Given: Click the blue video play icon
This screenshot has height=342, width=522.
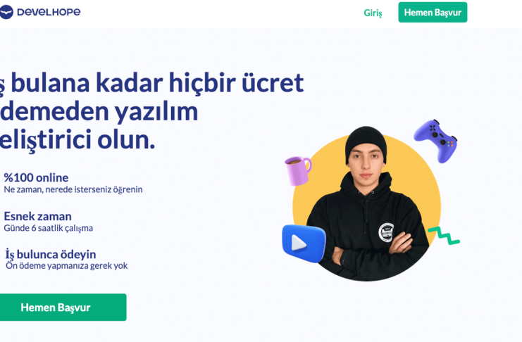Looking at the screenshot, I should pyautogui.click(x=304, y=243).
